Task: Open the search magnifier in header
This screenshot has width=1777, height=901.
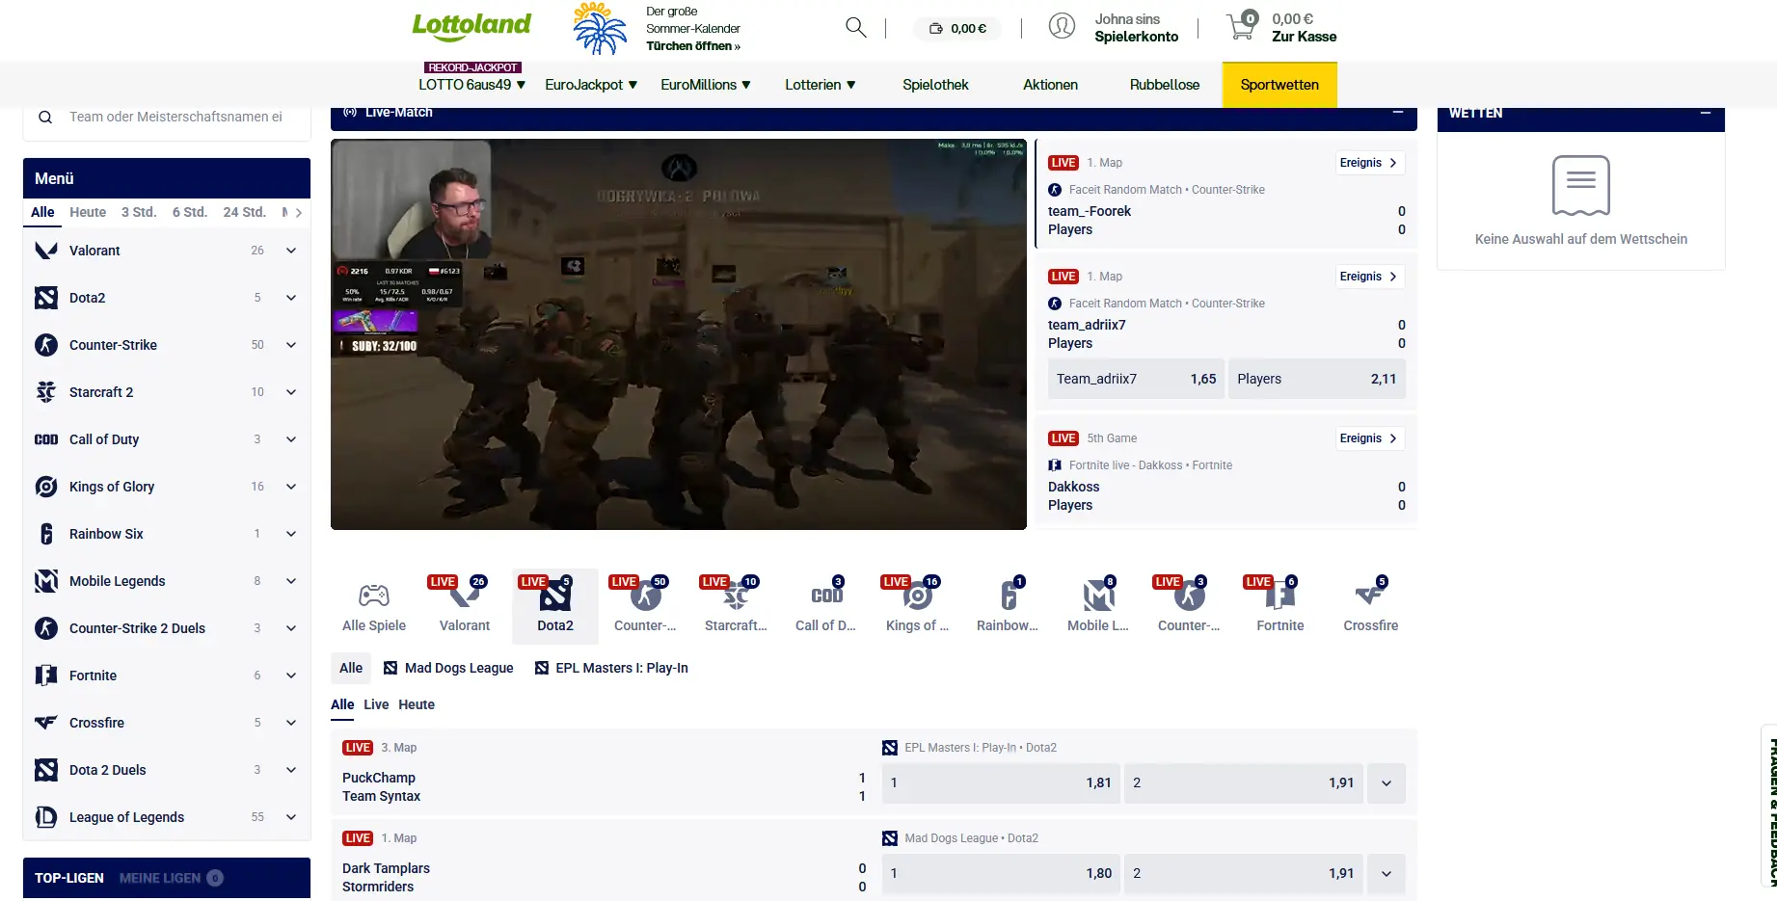Action: (x=855, y=27)
